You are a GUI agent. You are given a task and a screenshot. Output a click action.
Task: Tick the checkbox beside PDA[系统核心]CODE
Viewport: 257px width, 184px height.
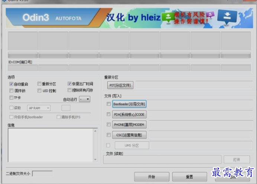tap(108, 114)
